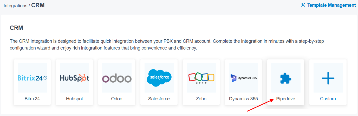
Task: Pick the Salesforce cloud logo
Action: [159, 78]
